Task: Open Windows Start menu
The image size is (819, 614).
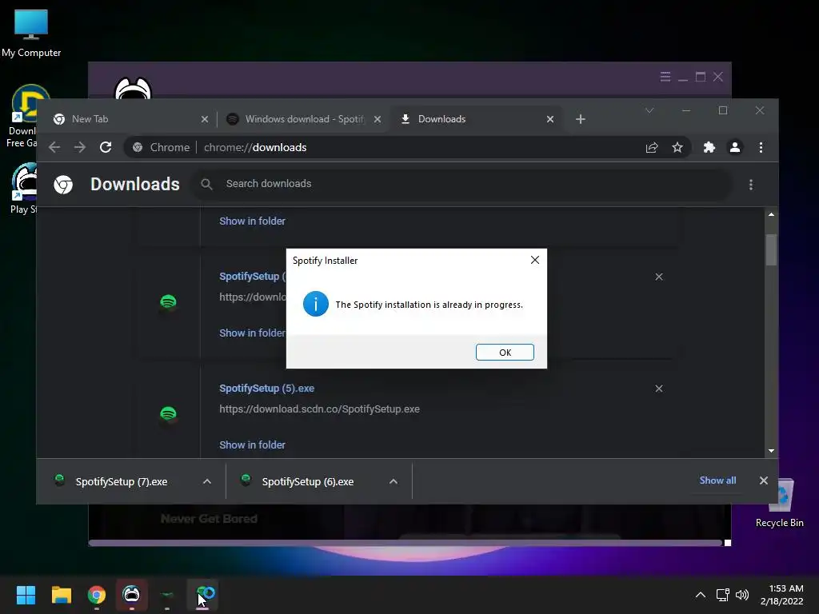Action: (26, 595)
